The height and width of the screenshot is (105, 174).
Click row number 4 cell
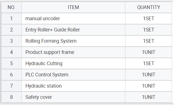pos(11,52)
